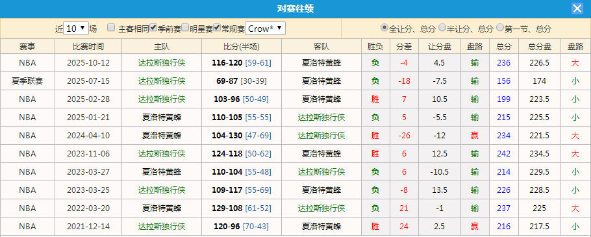Click the total line 174

[x=539, y=81]
